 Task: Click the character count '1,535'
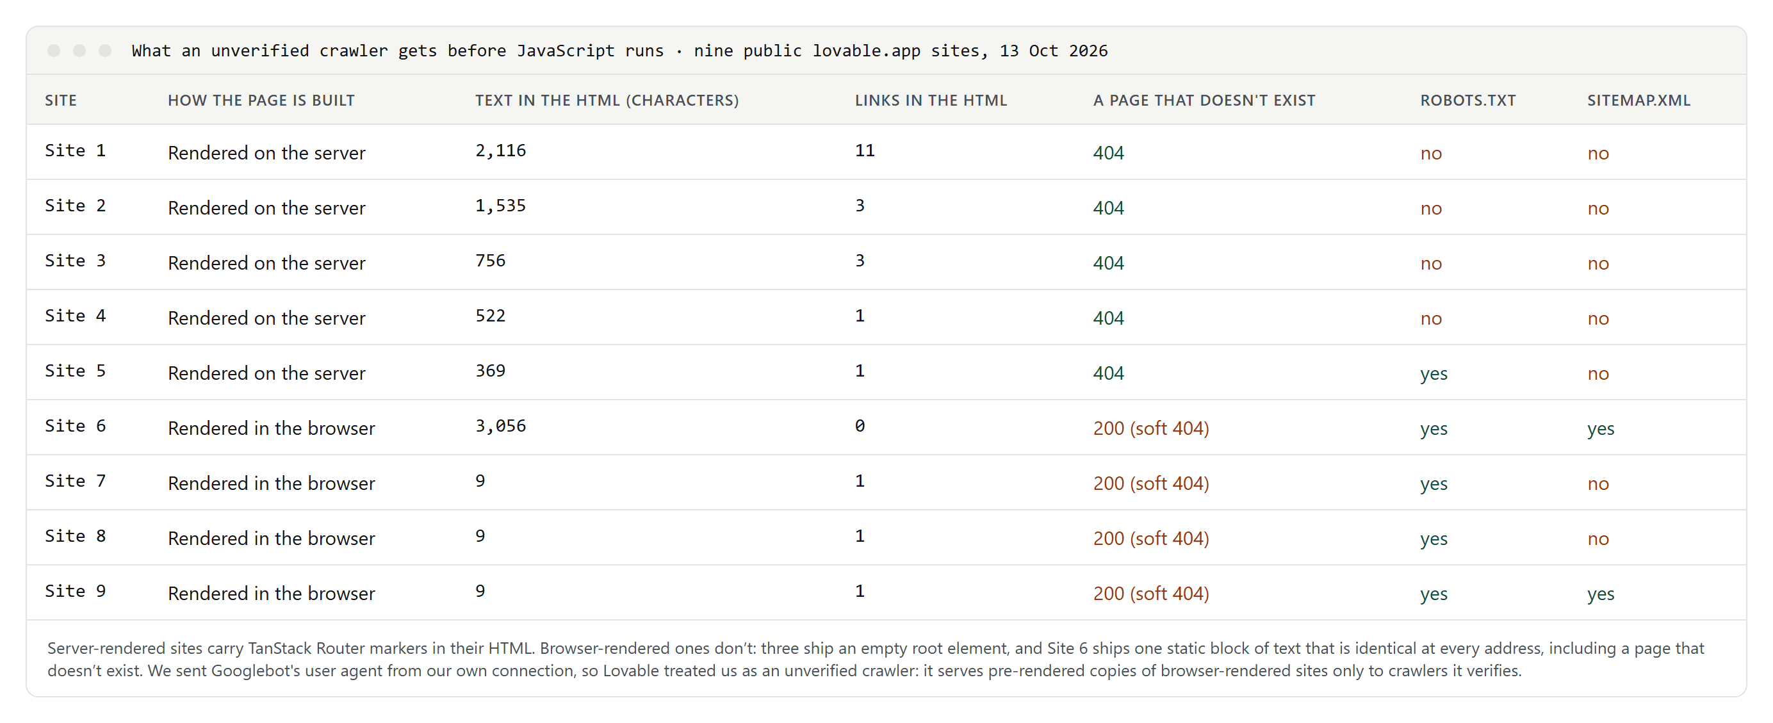[x=500, y=206]
